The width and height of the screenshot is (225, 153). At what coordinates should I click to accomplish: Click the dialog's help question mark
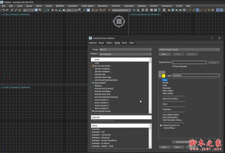pyautogui.click(x=212, y=38)
